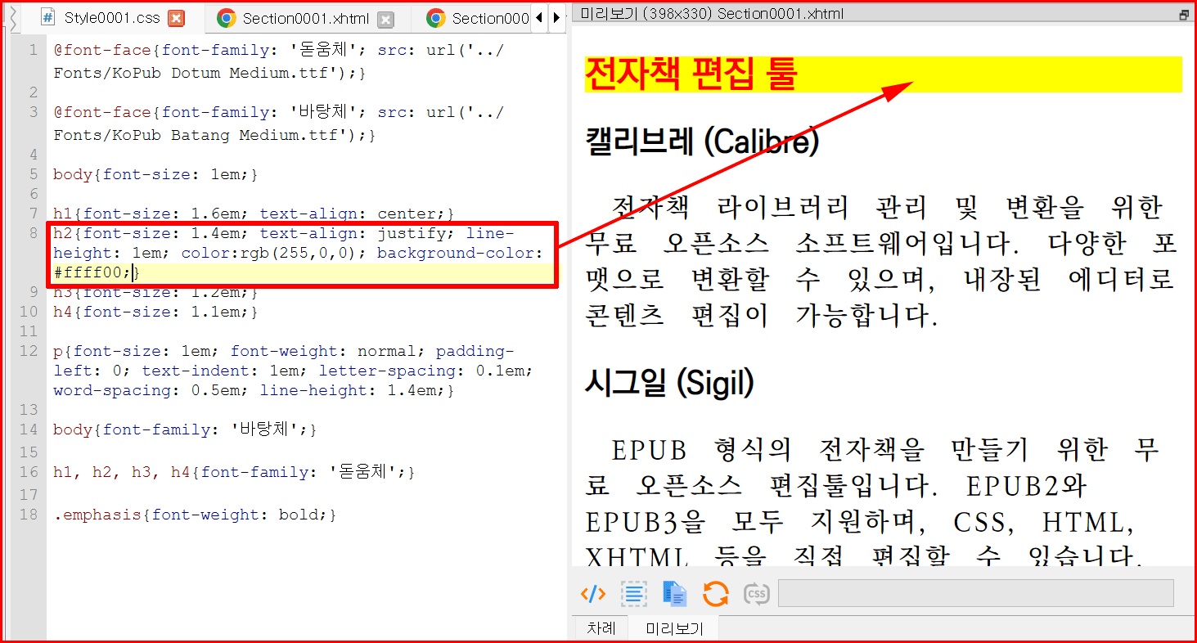Click the h4{font-size: 1.1em;} line
The width and height of the screenshot is (1197, 643).
coord(155,312)
